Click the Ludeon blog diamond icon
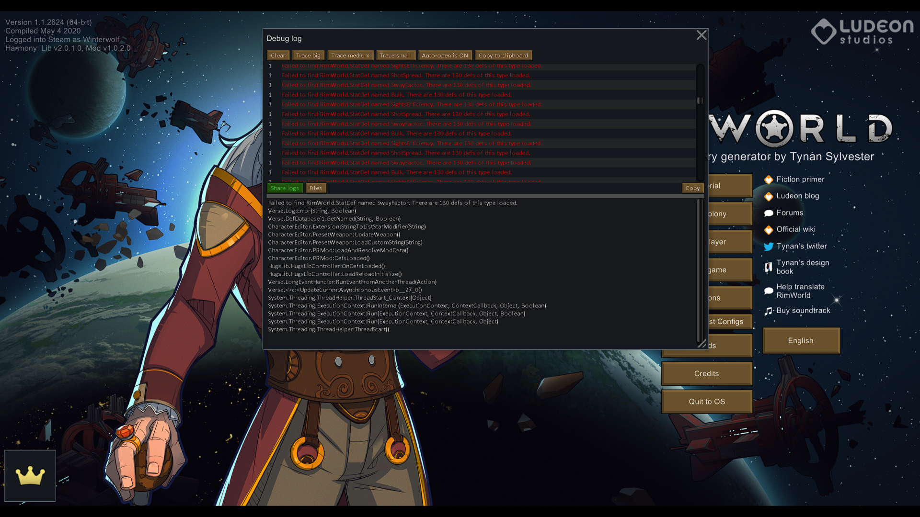This screenshot has height=517, width=920. pyautogui.click(x=769, y=196)
